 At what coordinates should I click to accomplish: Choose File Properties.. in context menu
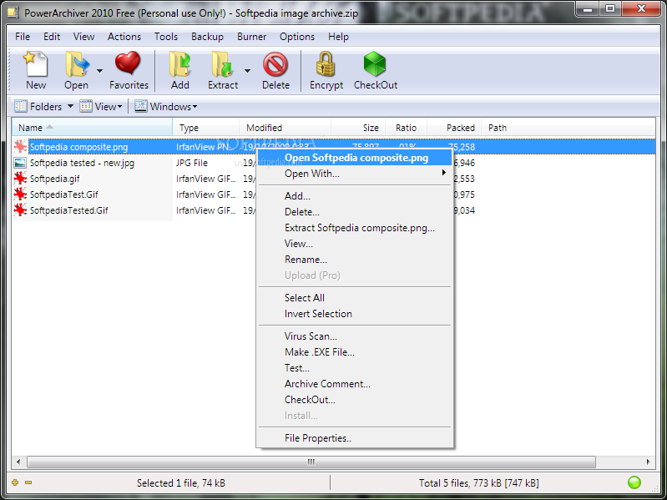pos(355,438)
